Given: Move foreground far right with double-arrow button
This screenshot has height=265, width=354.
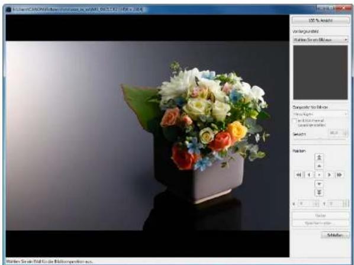Looking at the screenshot, I should tap(339, 174).
